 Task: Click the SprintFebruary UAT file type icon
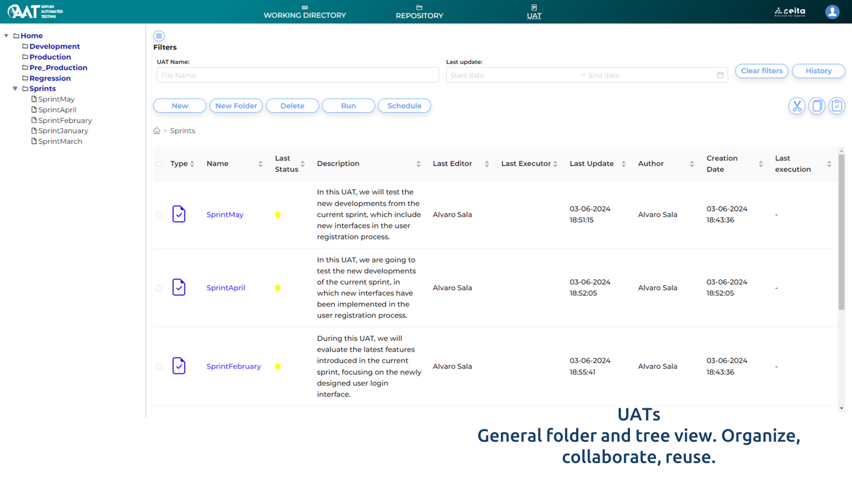179,366
